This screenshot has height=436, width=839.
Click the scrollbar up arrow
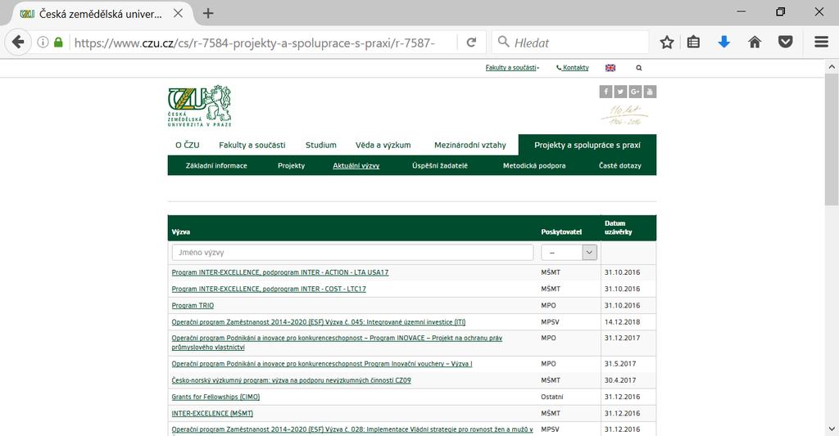pos(832,67)
